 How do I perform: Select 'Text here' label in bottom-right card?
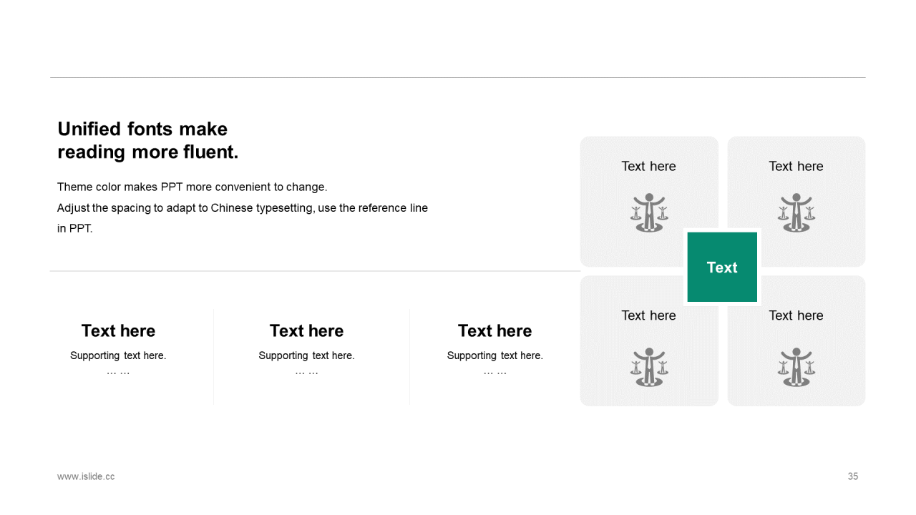point(796,315)
